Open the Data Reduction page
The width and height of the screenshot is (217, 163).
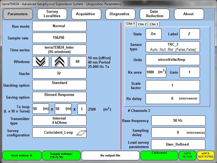(x=155, y=14)
